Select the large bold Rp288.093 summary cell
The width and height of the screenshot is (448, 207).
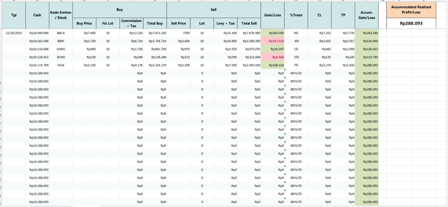point(411,23)
